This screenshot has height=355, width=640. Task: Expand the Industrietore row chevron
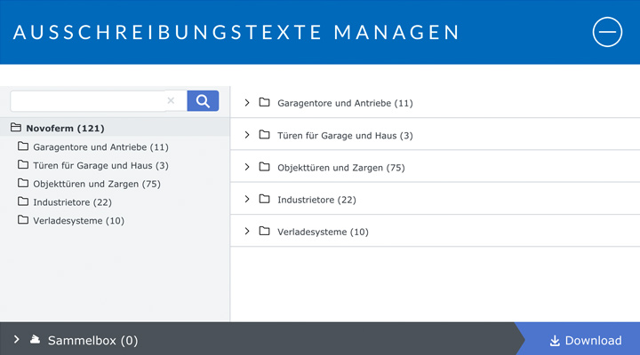(247, 199)
